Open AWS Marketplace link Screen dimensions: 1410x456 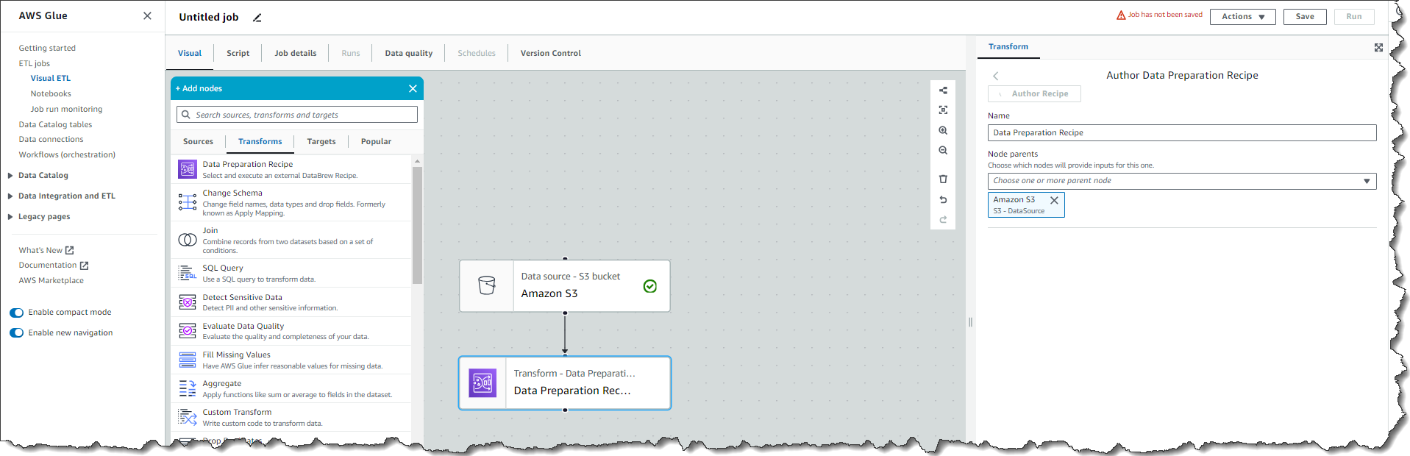pyautogui.click(x=51, y=281)
